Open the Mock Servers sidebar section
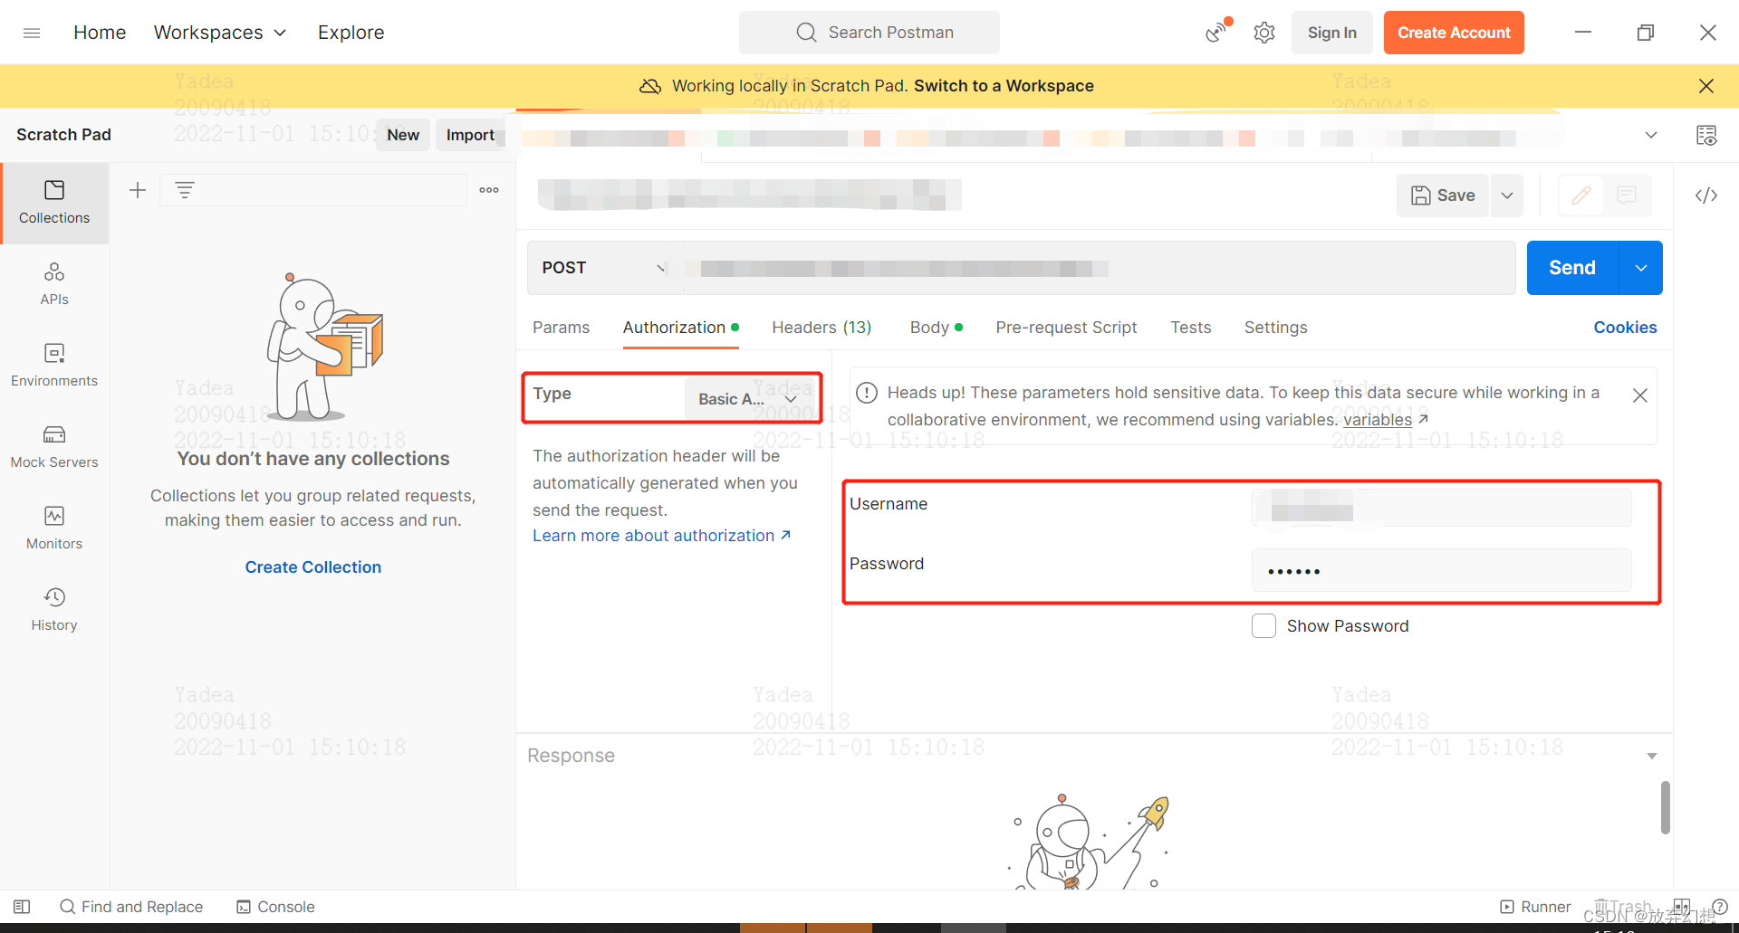This screenshot has width=1739, height=933. [54, 447]
